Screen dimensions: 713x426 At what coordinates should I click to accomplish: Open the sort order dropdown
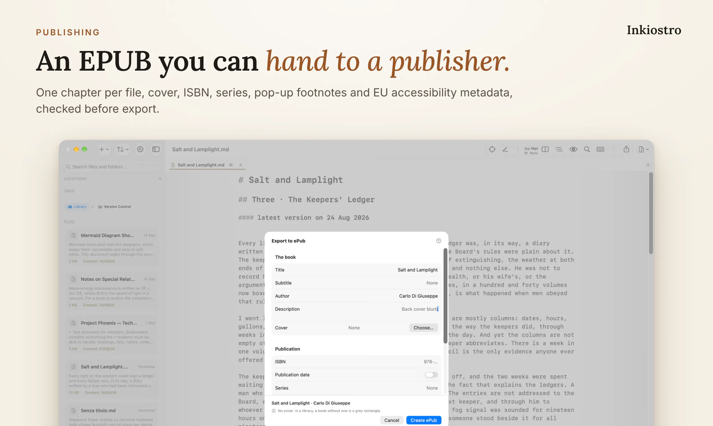(123, 149)
